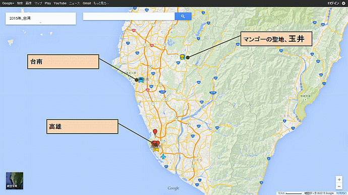Open the settings gear icon

tap(343, 4)
